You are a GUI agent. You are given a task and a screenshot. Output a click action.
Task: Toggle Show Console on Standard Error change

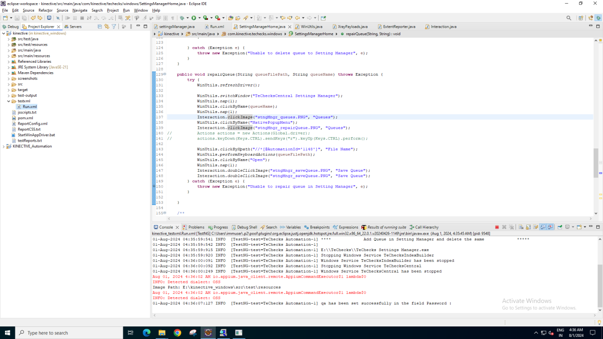tap(551, 227)
